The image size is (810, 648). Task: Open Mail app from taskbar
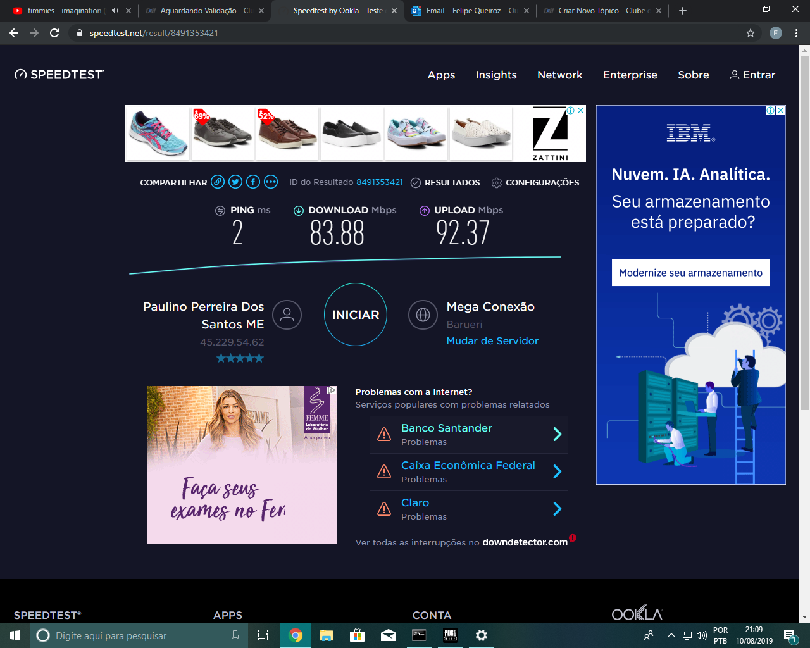point(389,635)
